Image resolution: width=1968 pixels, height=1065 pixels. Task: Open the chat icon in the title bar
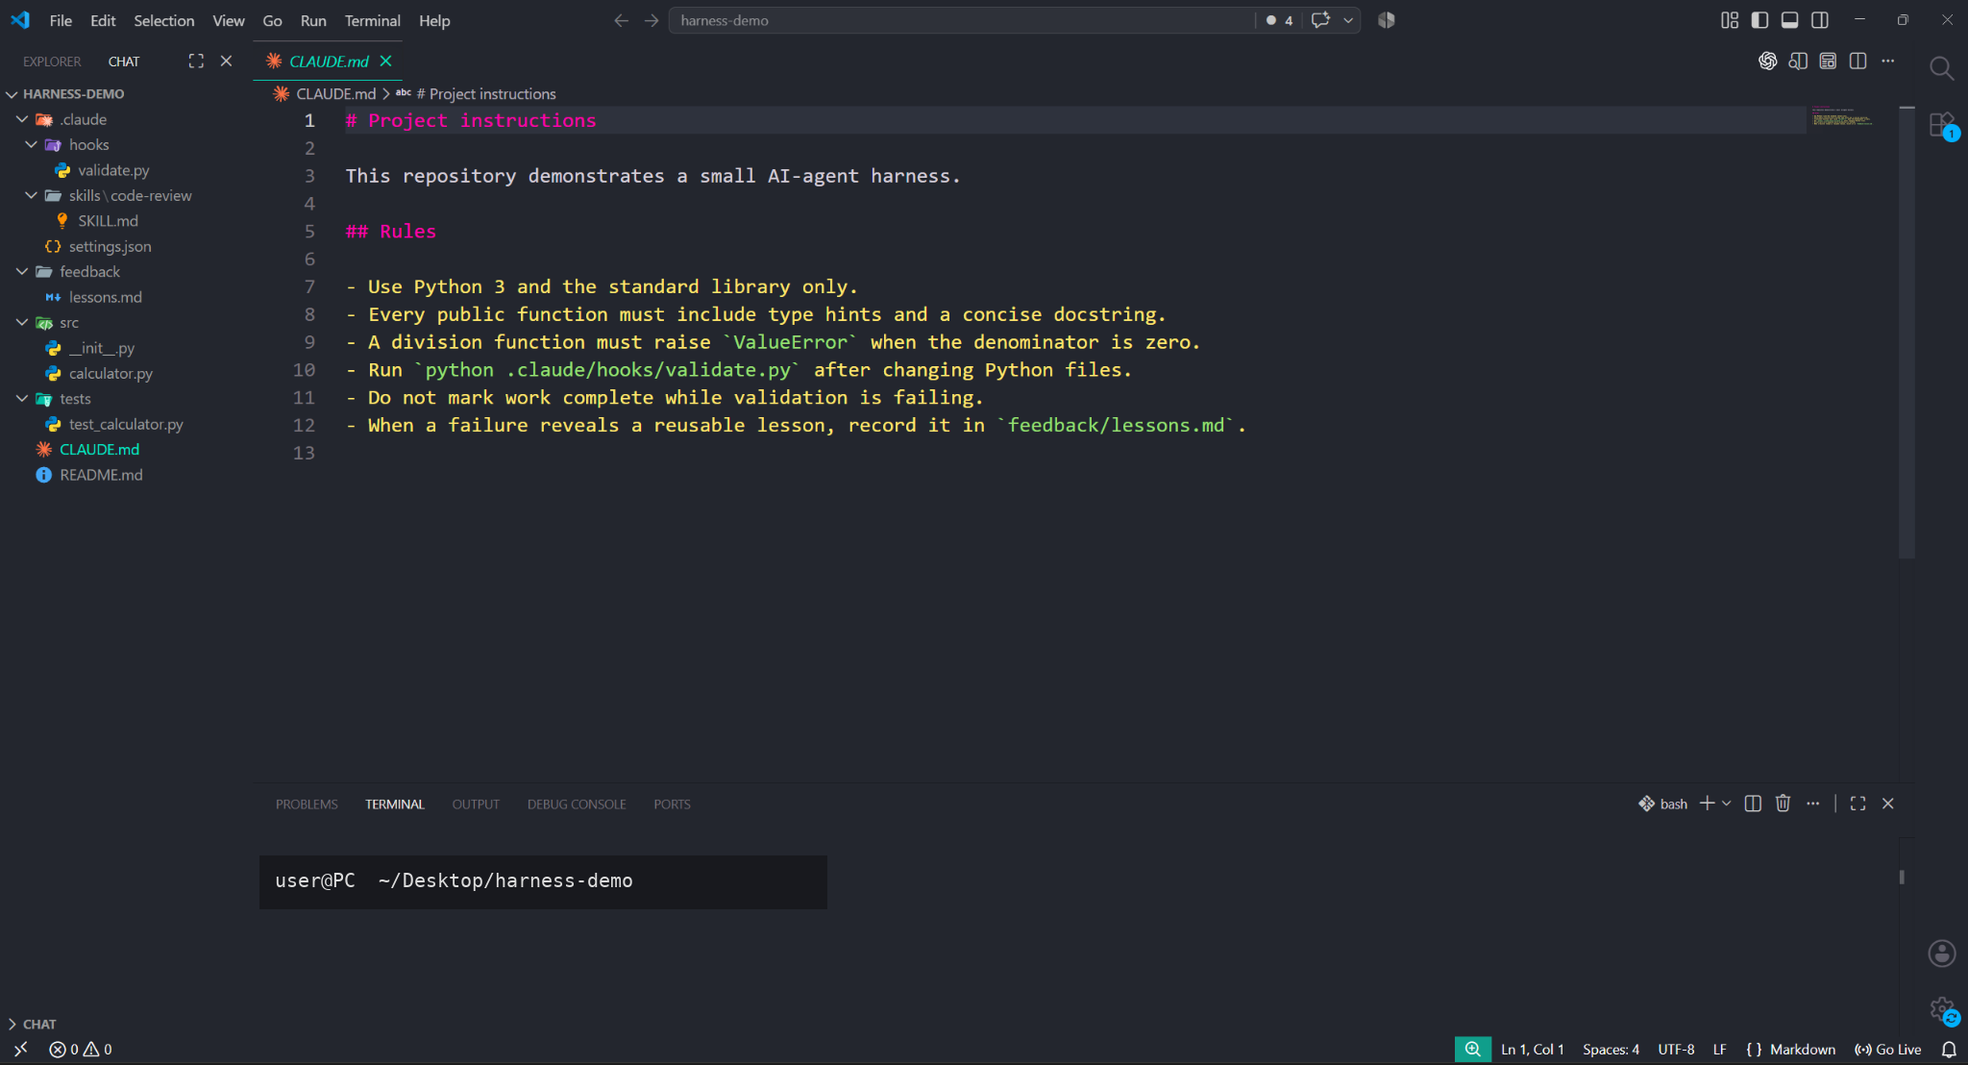pyautogui.click(x=1320, y=20)
